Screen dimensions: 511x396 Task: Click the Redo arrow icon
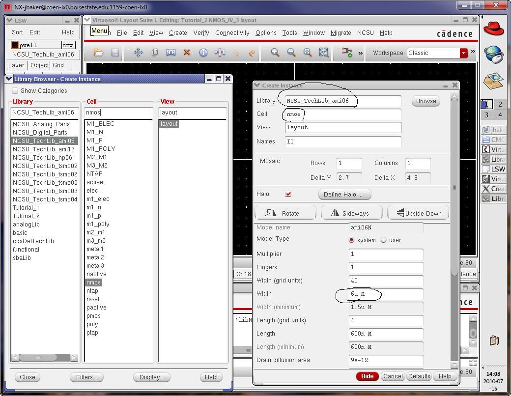coord(252,53)
